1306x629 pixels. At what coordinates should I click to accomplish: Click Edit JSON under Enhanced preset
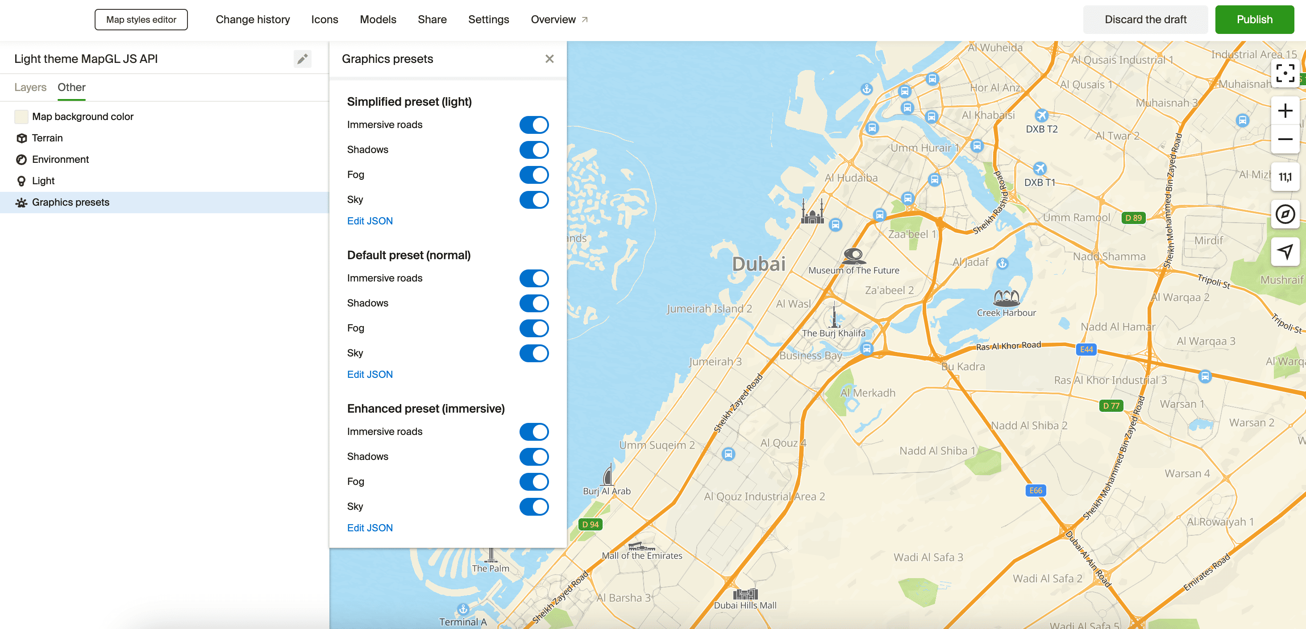[369, 527]
